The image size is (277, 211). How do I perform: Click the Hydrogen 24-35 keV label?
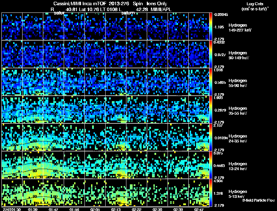tap(238, 139)
